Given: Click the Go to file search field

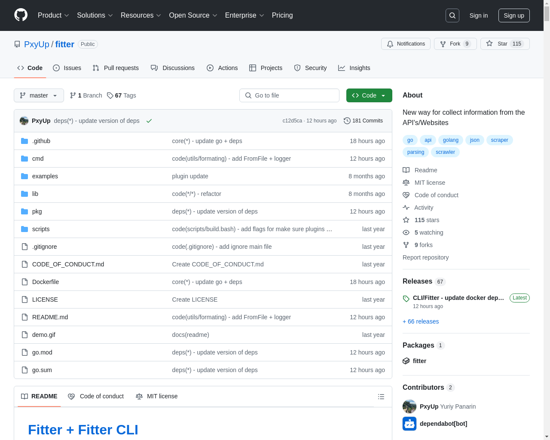Looking at the screenshot, I should (x=289, y=95).
